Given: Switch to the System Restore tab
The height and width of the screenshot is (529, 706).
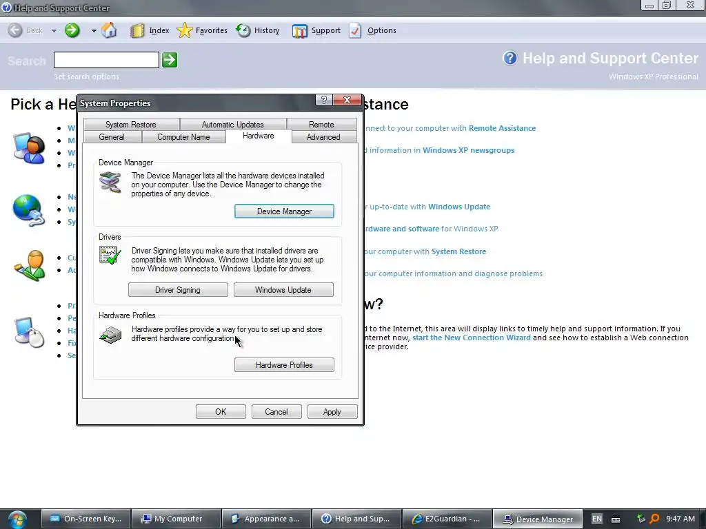Looking at the screenshot, I should (x=130, y=124).
